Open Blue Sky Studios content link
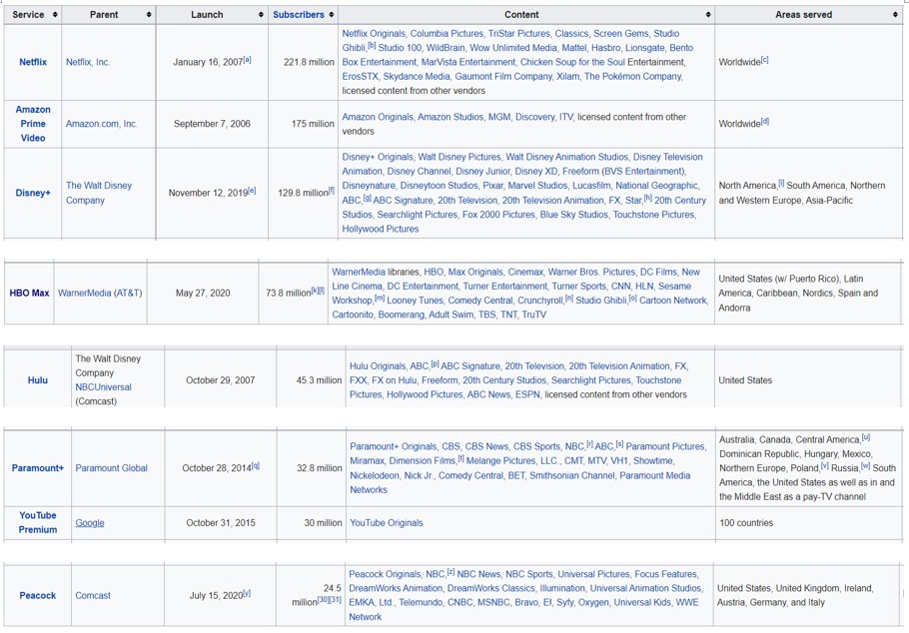 [574, 214]
